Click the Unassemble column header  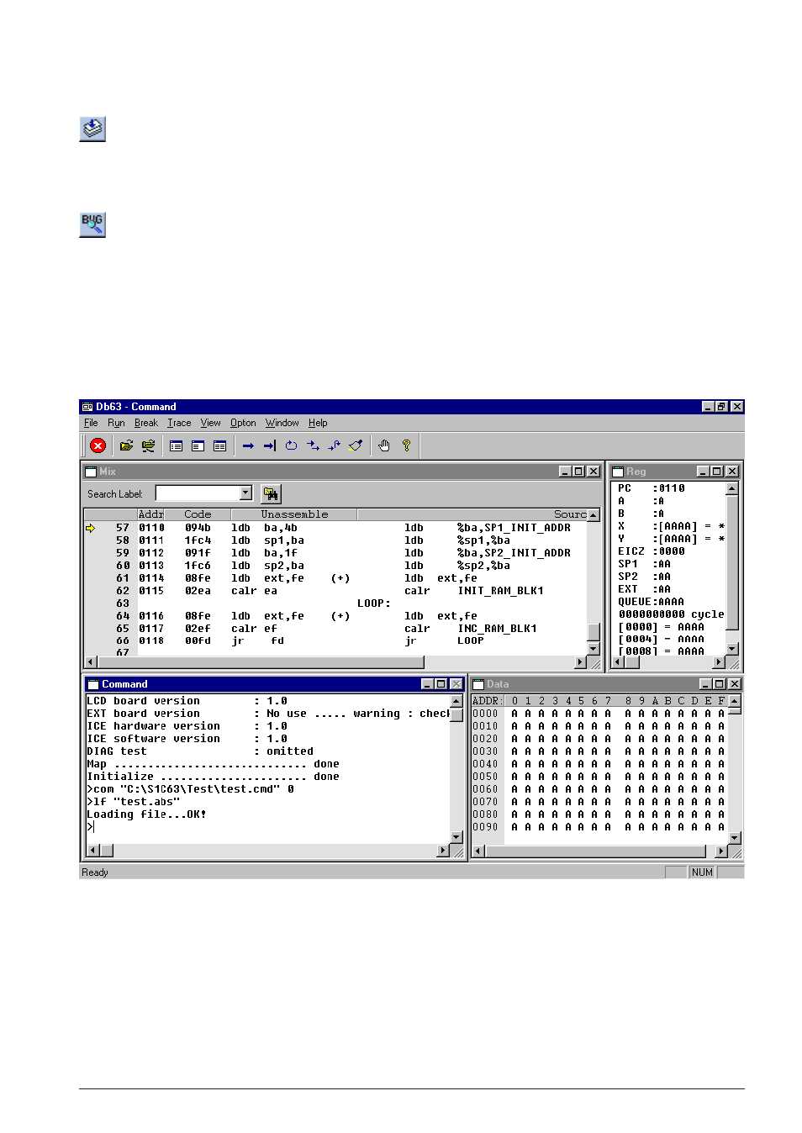tap(294, 514)
